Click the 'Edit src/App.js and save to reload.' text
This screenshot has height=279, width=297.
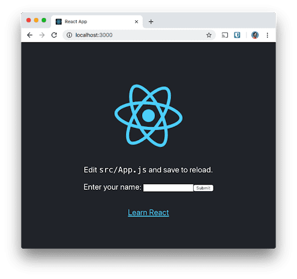click(x=148, y=170)
